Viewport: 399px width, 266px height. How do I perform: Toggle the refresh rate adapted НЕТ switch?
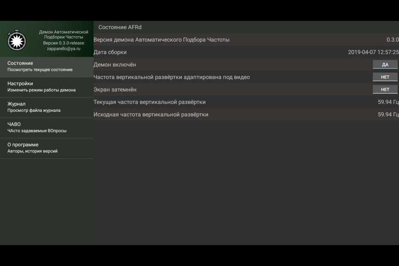[385, 77]
